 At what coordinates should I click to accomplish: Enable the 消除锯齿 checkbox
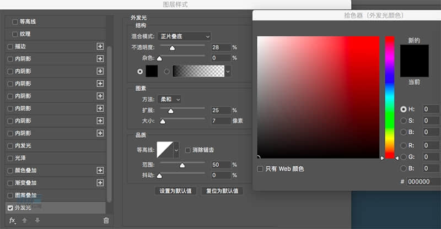[187, 150]
